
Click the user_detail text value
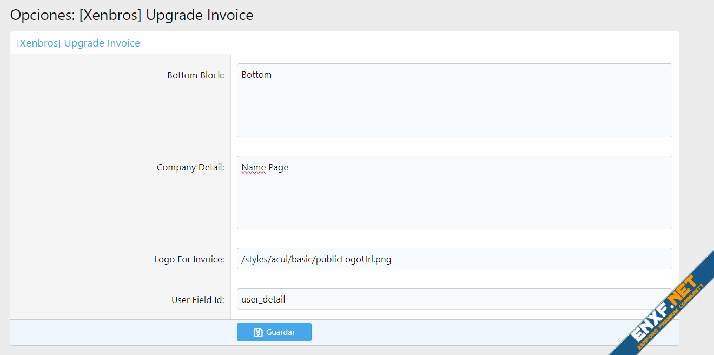click(263, 299)
